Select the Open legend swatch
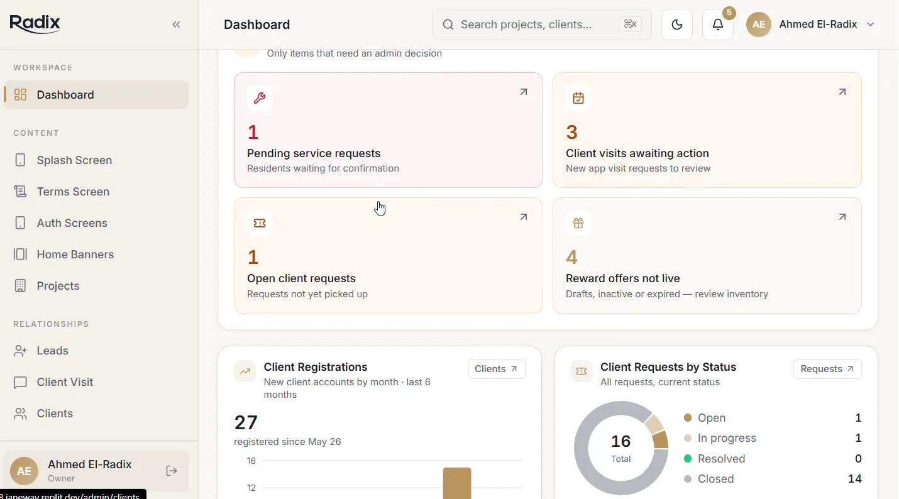The height and width of the screenshot is (499, 899). (x=688, y=418)
